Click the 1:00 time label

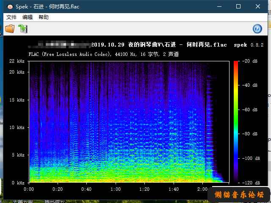116,189
